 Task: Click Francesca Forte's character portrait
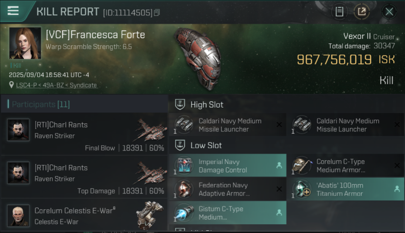(x=25, y=43)
